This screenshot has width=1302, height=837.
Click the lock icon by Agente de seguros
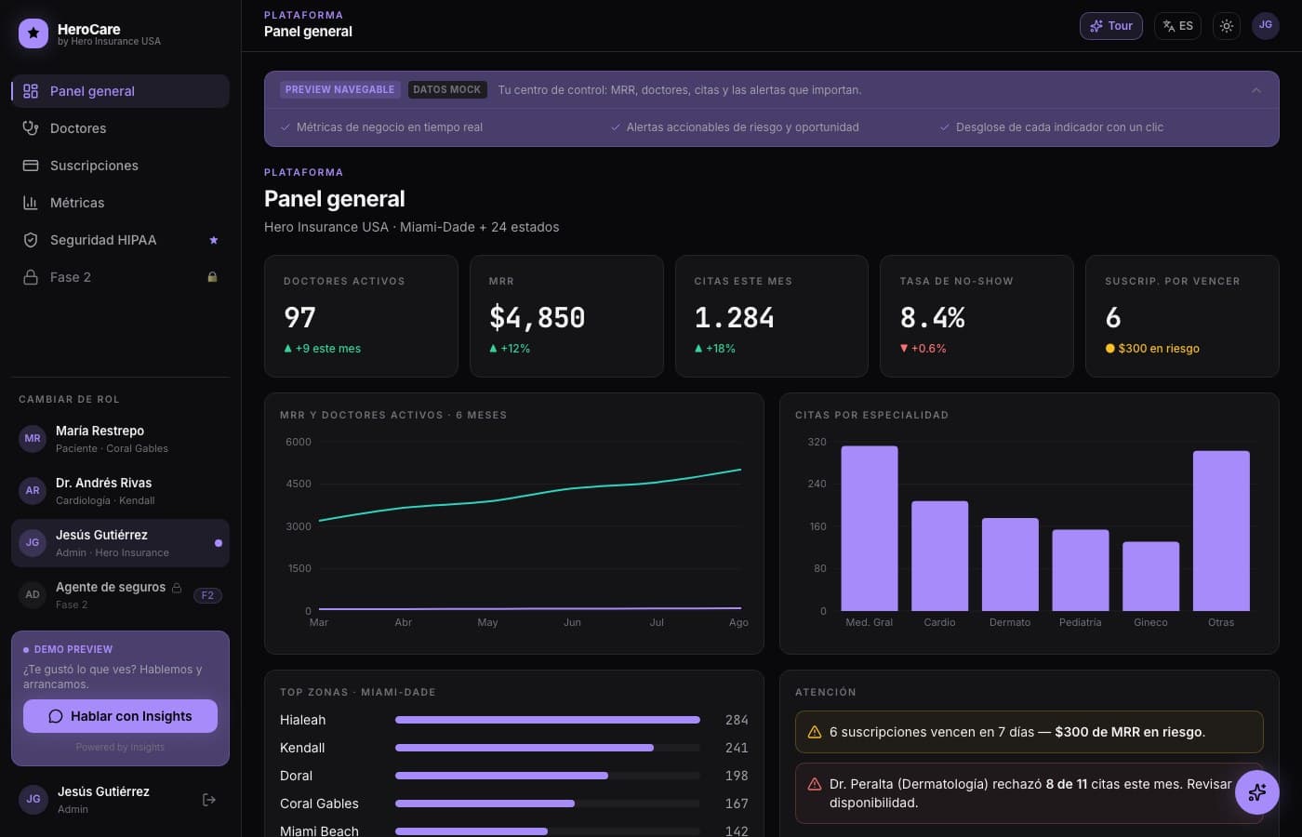[177, 588]
